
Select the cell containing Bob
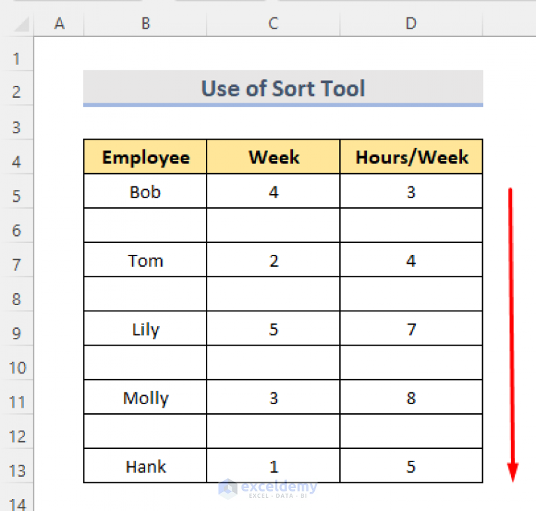point(145,191)
